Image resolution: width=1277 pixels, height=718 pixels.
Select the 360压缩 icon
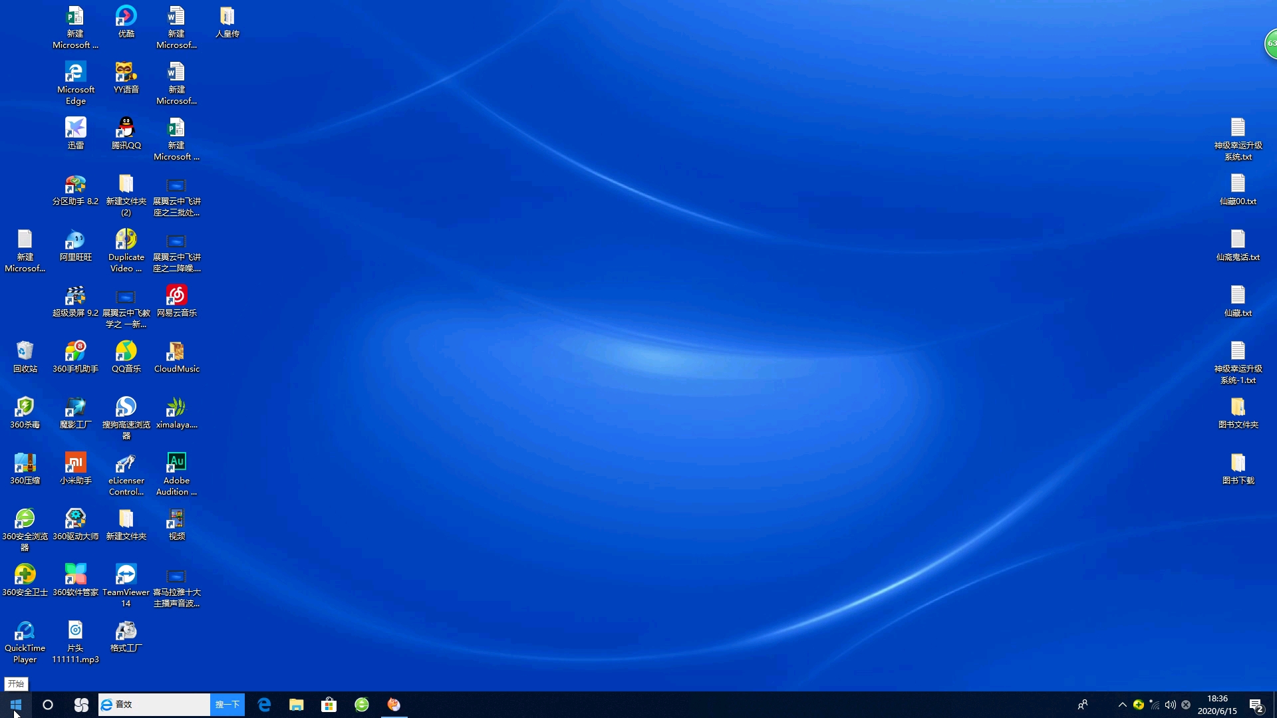pyautogui.click(x=25, y=468)
